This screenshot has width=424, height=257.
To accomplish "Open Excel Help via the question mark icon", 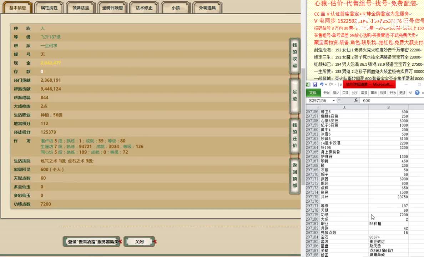I will [x=417, y=92].
